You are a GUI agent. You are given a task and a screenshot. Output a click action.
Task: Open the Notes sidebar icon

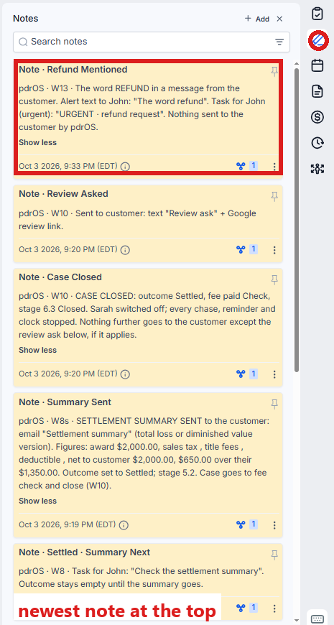[x=317, y=40]
